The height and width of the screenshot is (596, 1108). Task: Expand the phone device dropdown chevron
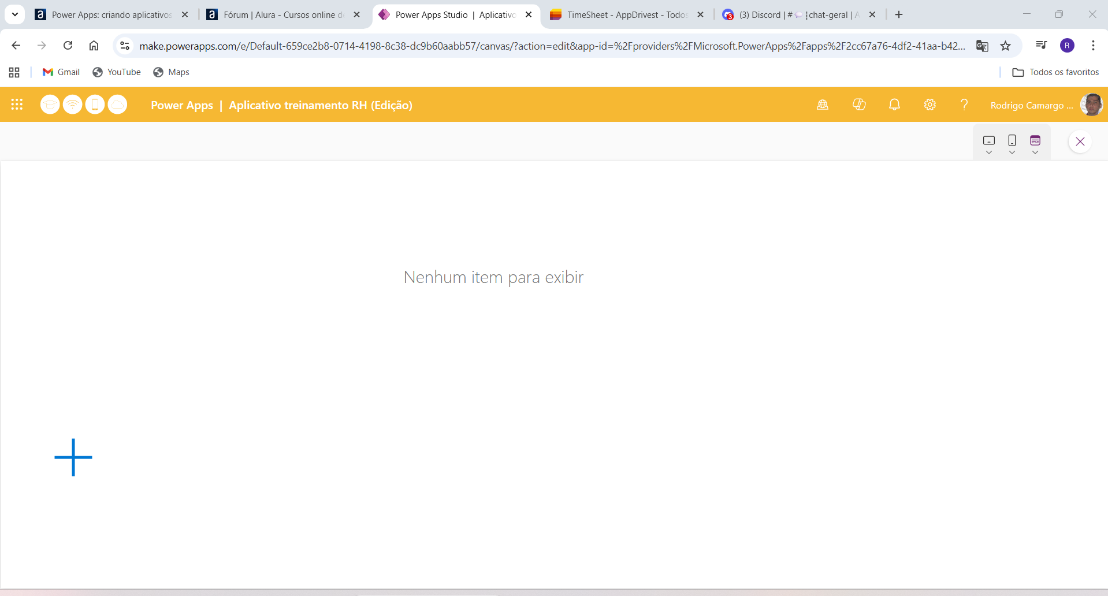coord(1012,152)
